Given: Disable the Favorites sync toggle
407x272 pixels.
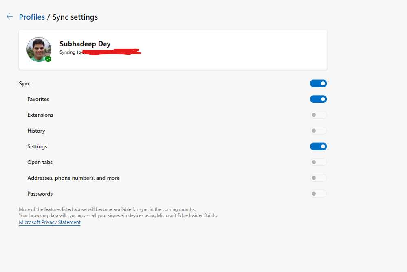Looking at the screenshot, I should tap(318, 99).
